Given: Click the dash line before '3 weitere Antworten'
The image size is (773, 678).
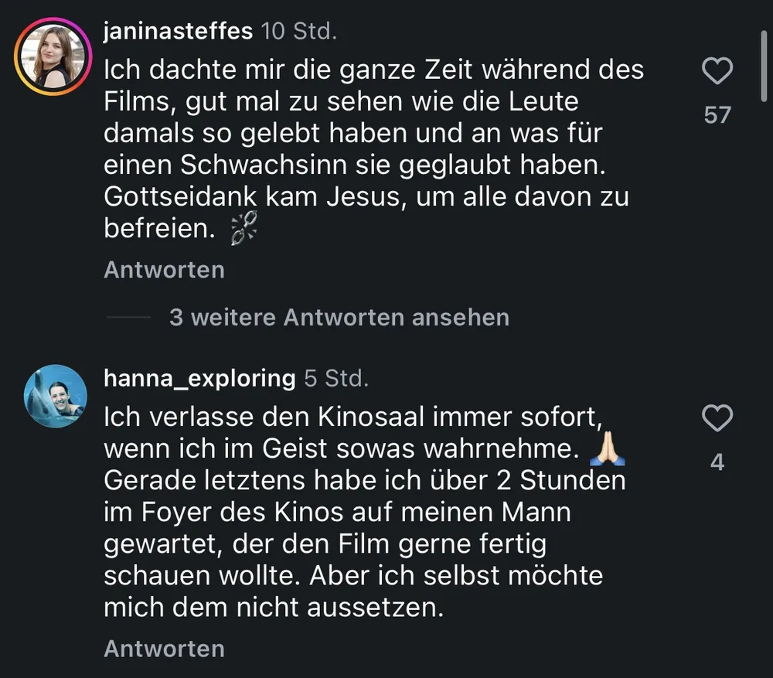Looking at the screenshot, I should coord(128,317).
